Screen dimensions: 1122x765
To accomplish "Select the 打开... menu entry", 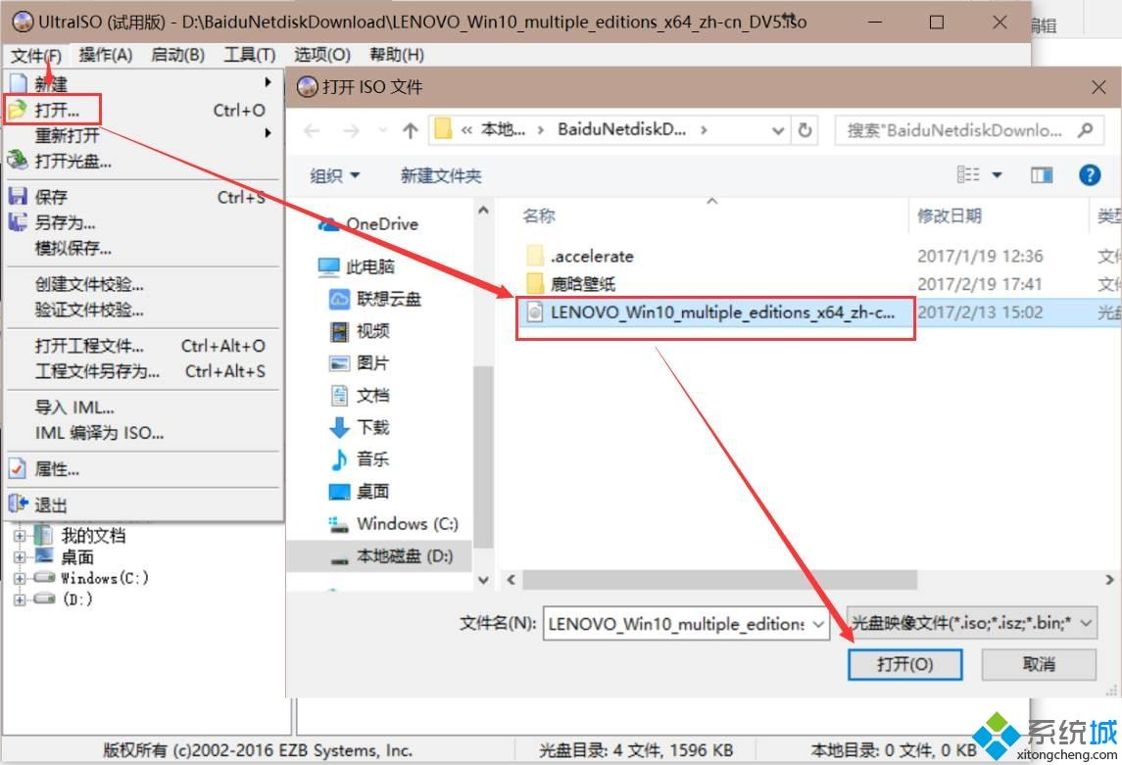I will pos(143,110).
